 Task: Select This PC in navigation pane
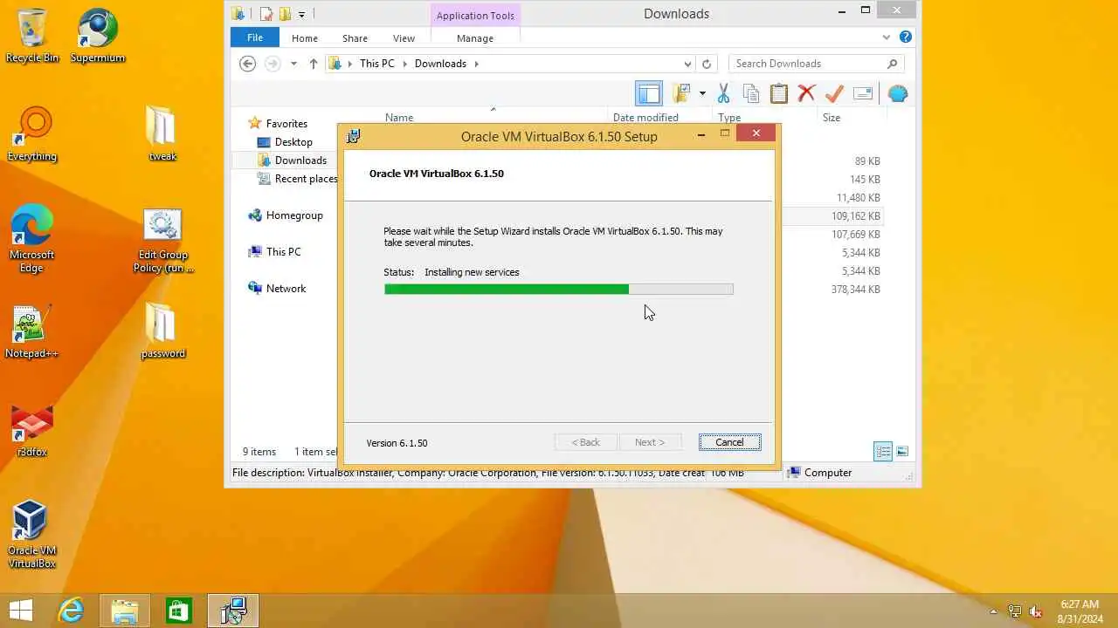pyautogui.click(x=283, y=252)
